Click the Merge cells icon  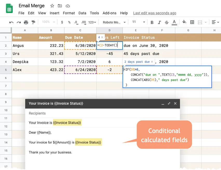199,22
